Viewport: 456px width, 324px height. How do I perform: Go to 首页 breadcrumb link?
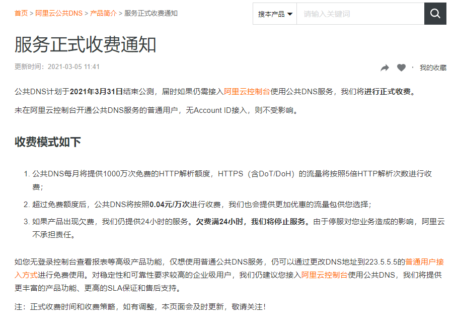(21, 14)
